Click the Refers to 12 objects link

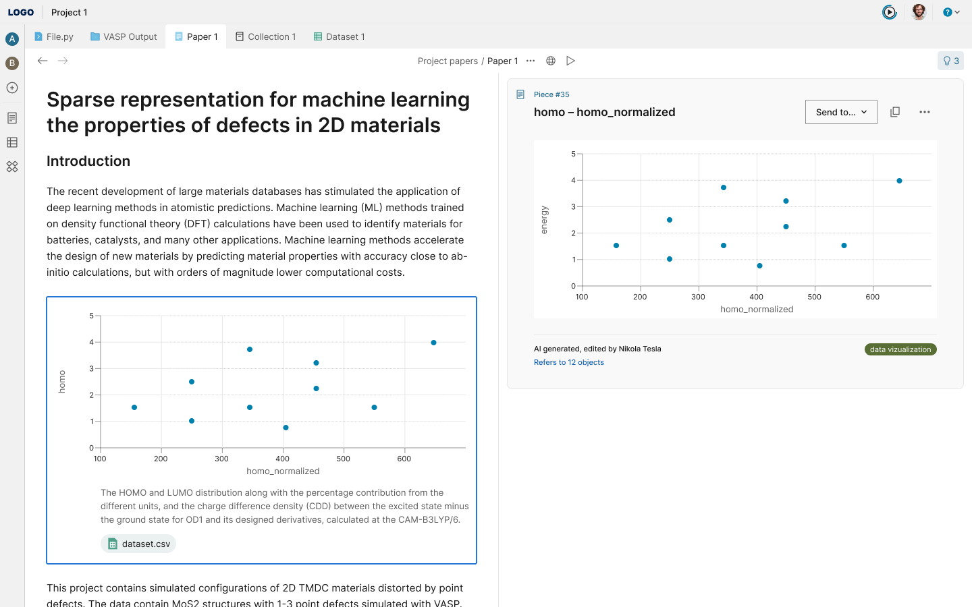568,362
